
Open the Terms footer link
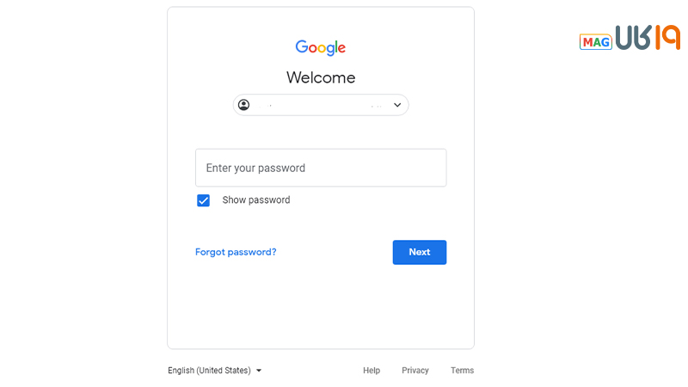click(462, 371)
